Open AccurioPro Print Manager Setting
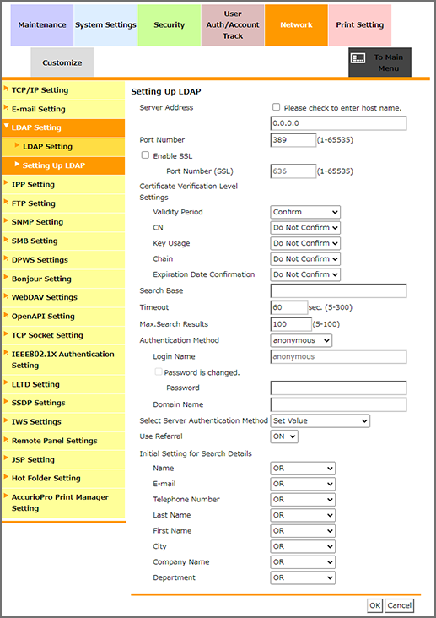436x618 pixels. coord(63,503)
